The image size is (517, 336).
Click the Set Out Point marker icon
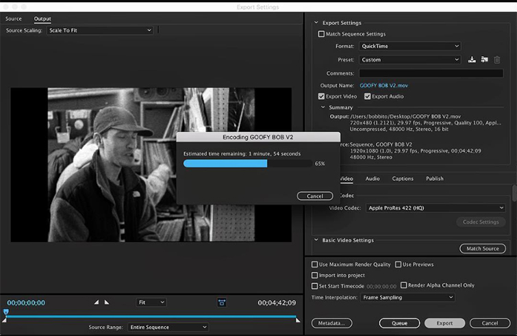pos(107,302)
